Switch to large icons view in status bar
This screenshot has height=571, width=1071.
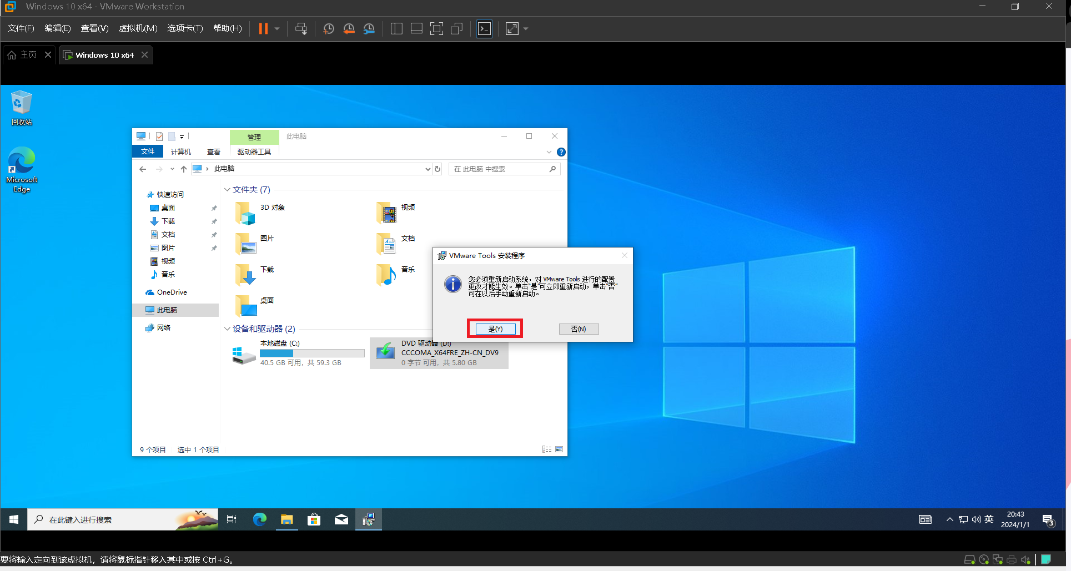click(559, 449)
